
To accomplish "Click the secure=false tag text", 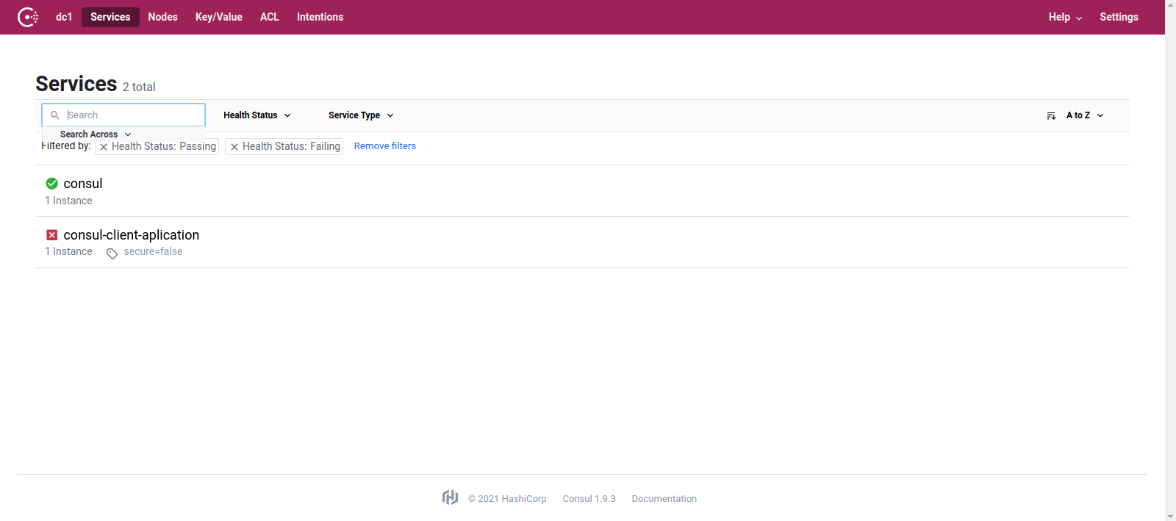I will [153, 251].
